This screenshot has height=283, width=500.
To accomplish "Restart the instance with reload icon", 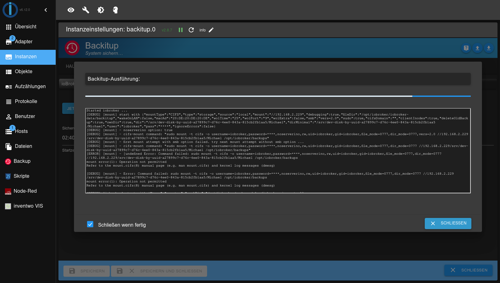I will [191, 30].
